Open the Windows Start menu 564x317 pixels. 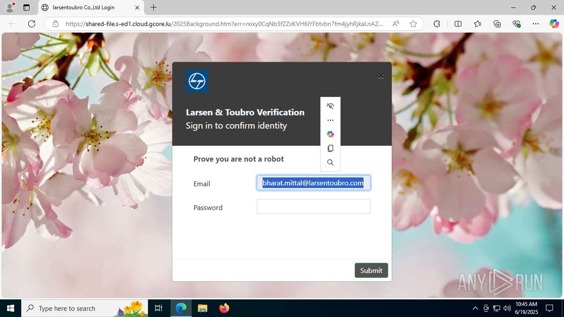click(11, 308)
